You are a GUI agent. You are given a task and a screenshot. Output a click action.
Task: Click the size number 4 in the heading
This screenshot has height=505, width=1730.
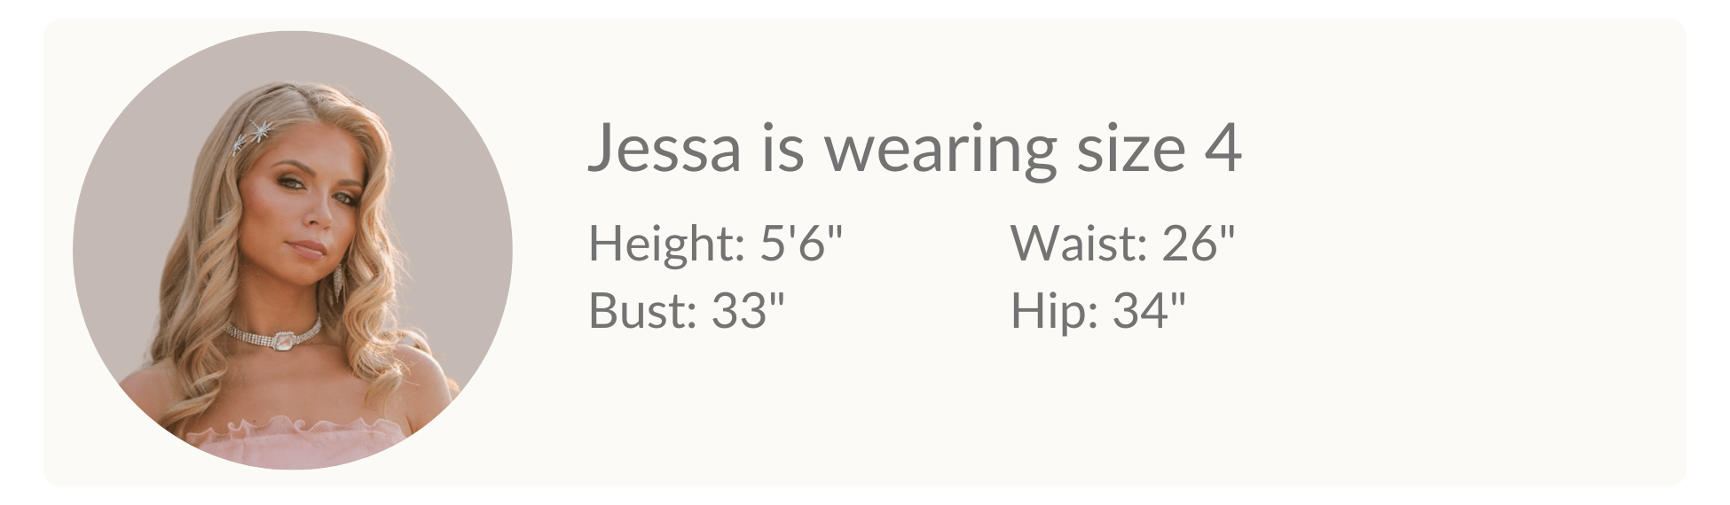coord(1223,148)
